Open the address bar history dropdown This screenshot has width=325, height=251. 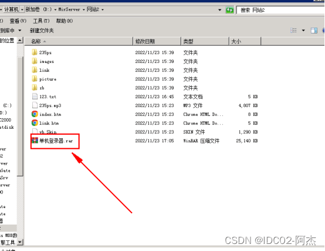[219, 10]
